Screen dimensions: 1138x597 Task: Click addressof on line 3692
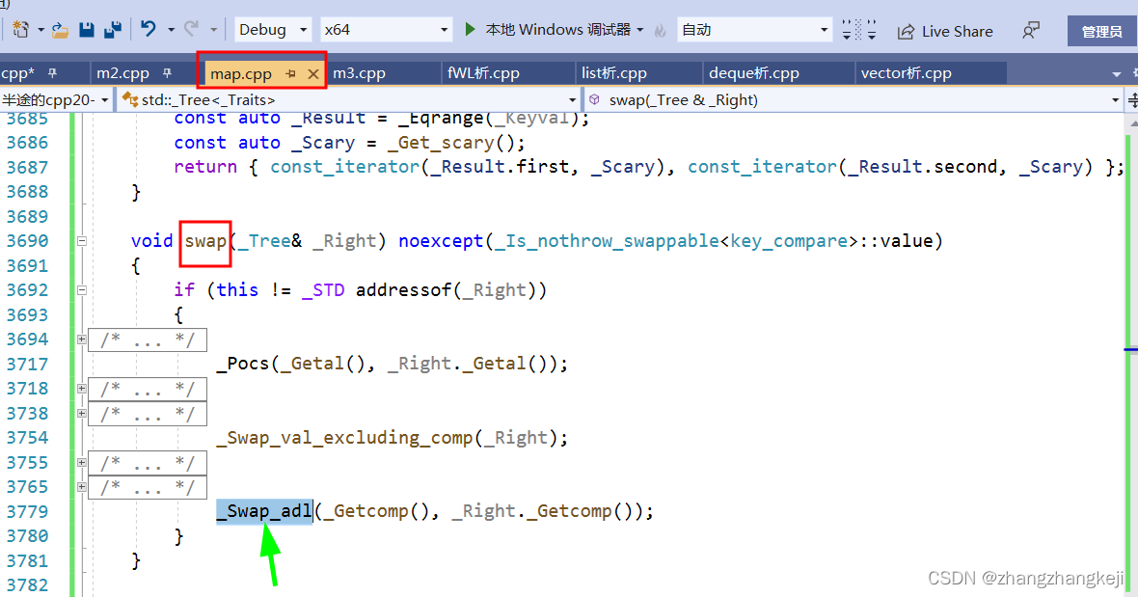coord(404,290)
